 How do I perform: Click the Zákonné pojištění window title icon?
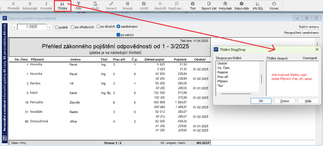(x=5, y=18)
